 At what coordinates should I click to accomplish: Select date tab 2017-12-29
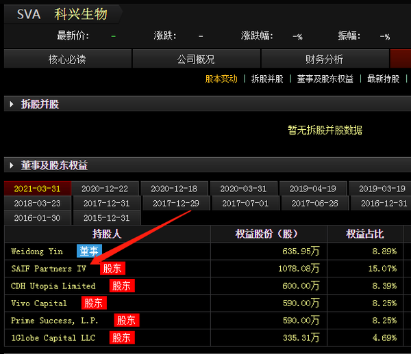[176, 203]
